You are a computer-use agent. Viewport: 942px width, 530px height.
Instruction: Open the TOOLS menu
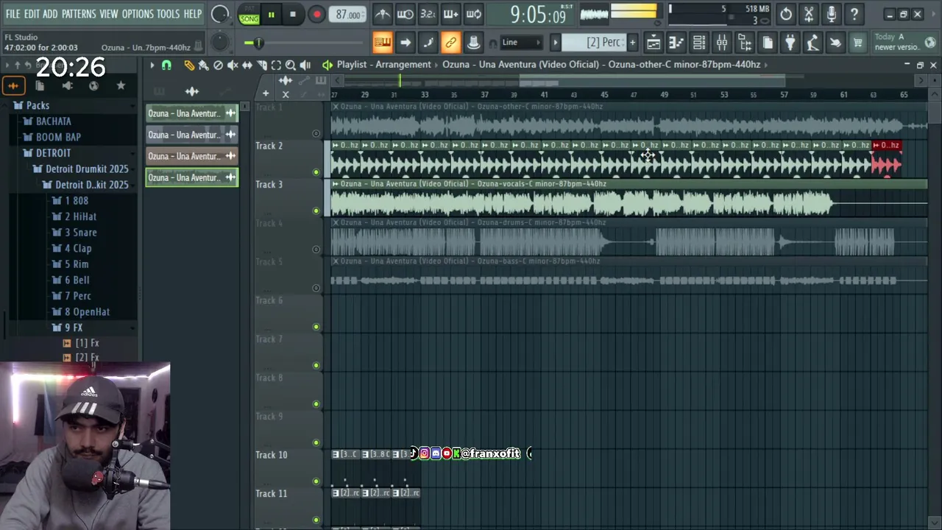pos(168,14)
